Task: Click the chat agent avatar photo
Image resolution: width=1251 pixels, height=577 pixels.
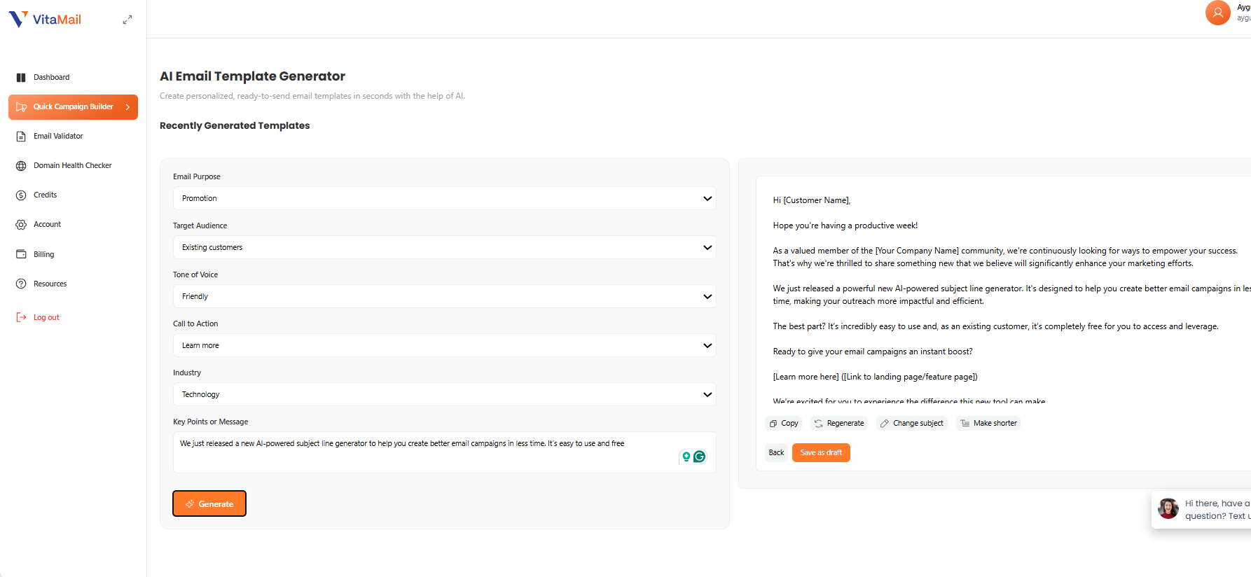Action: click(1168, 508)
